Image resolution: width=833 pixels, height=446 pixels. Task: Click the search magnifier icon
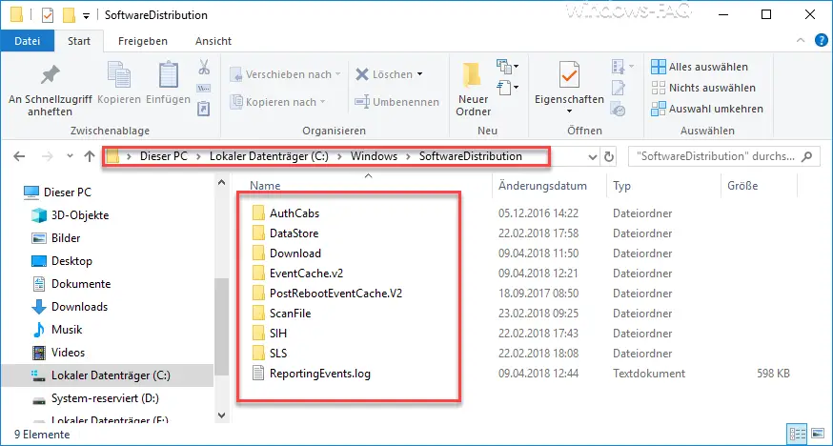point(806,156)
